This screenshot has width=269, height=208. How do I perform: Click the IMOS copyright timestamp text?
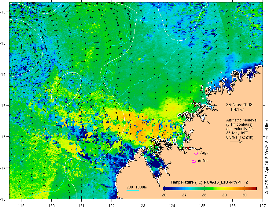267,158
